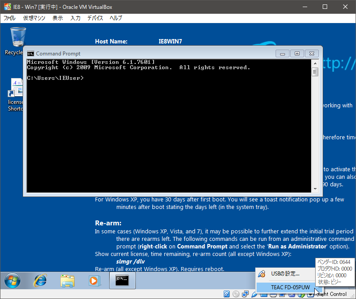Open the デバイス menu

(x=95, y=18)
